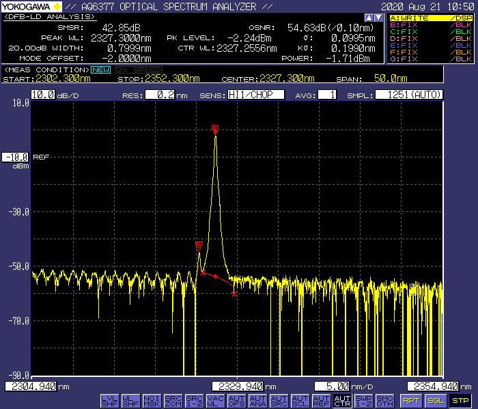Image resolution: width=478 pixels, height=409 pixels.
Task: Click the NOI MSK noise mask icon
Action: point(151,401)
